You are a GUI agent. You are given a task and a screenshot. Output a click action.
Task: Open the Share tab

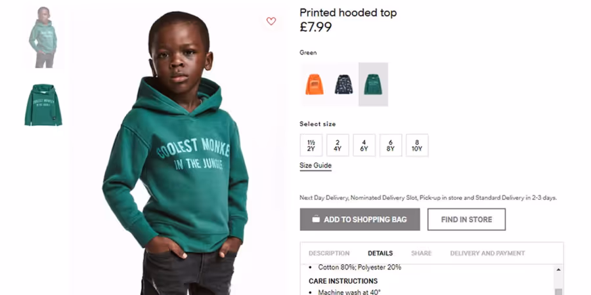(422, 253)
